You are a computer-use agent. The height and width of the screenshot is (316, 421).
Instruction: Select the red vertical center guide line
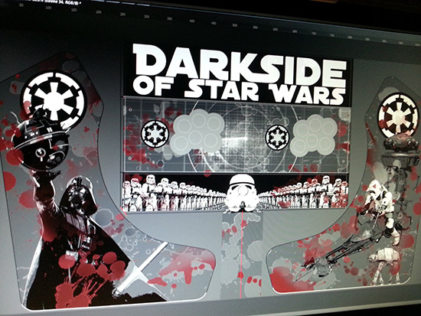242,254
